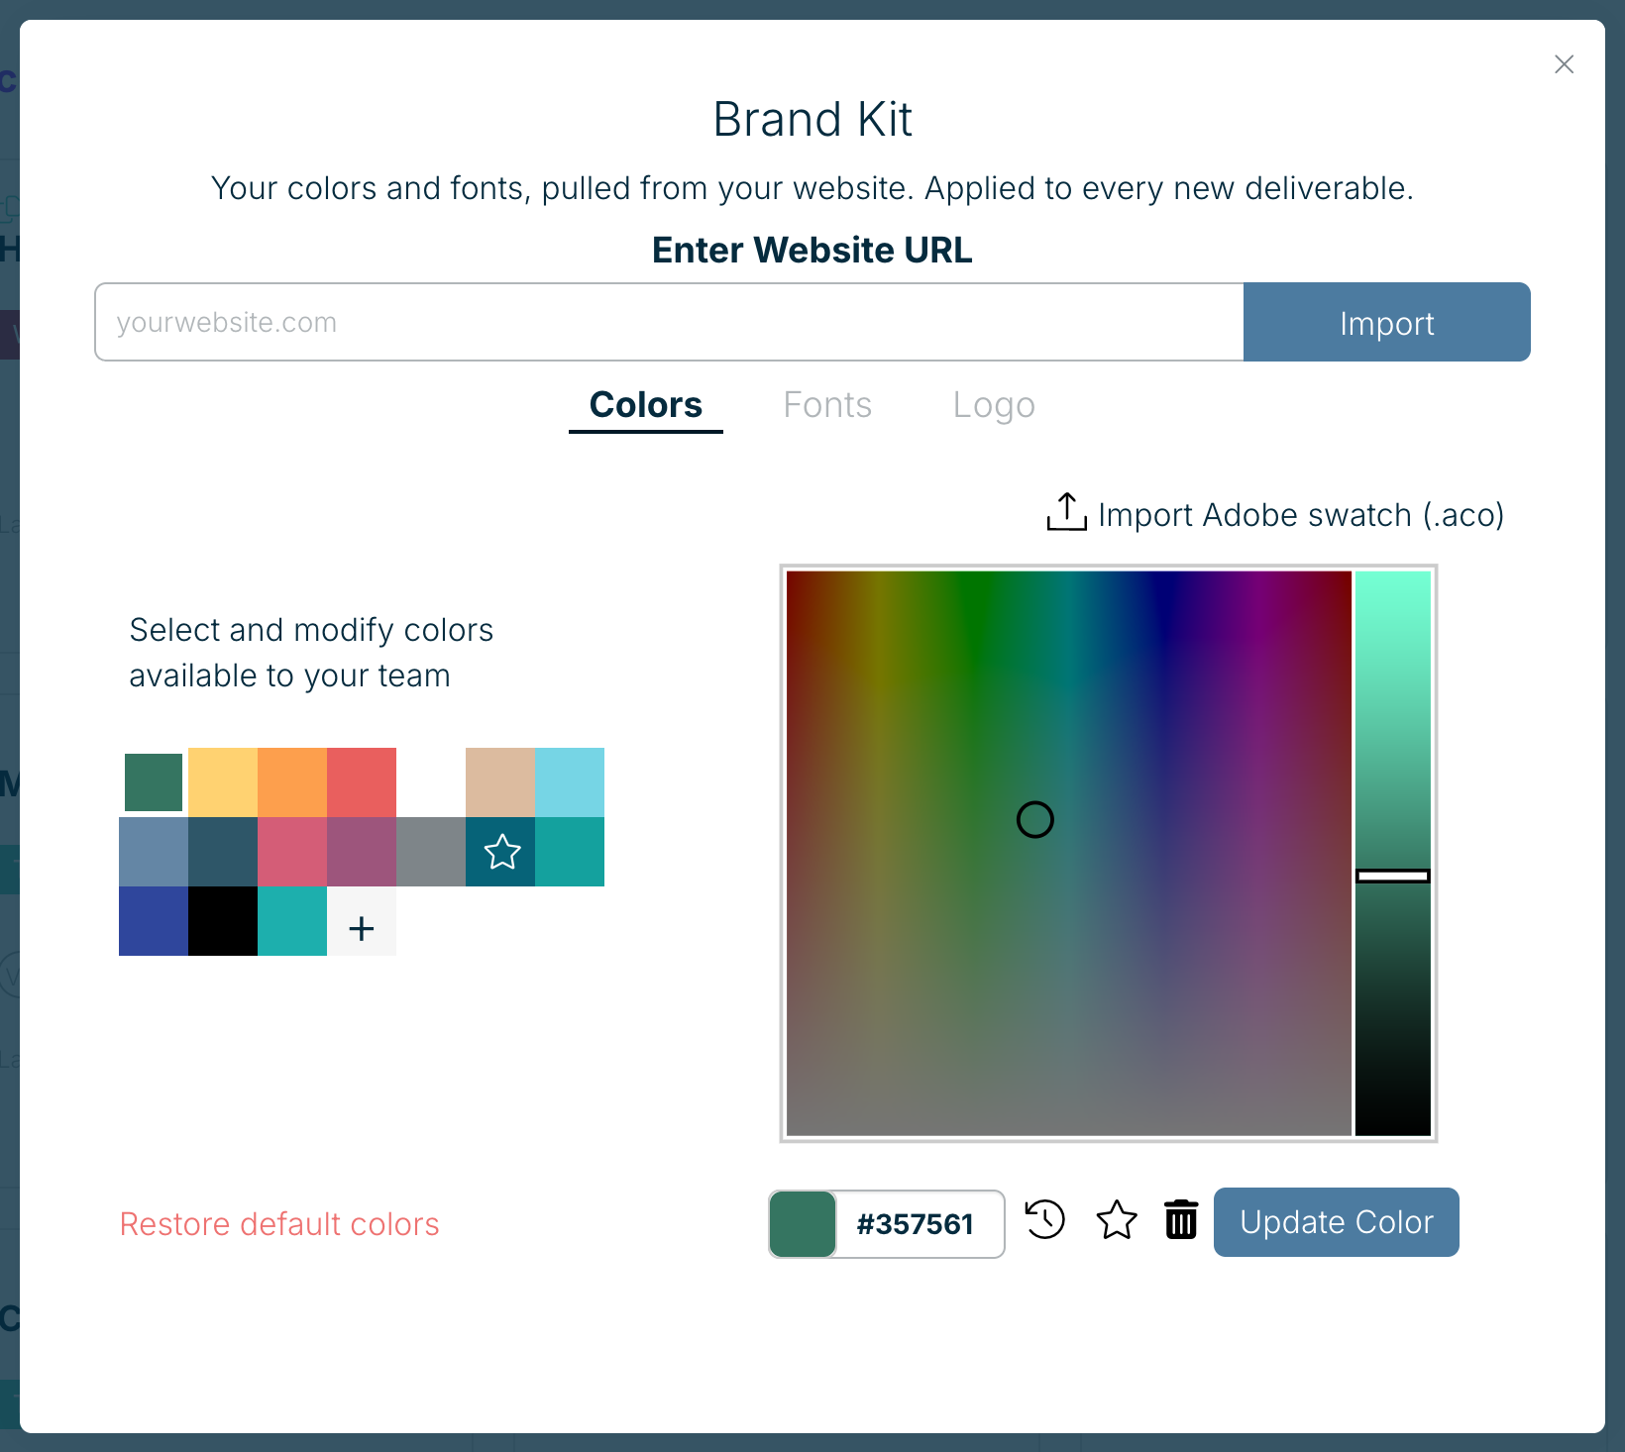Click the Update Color button

[x=1337, y=1222]
